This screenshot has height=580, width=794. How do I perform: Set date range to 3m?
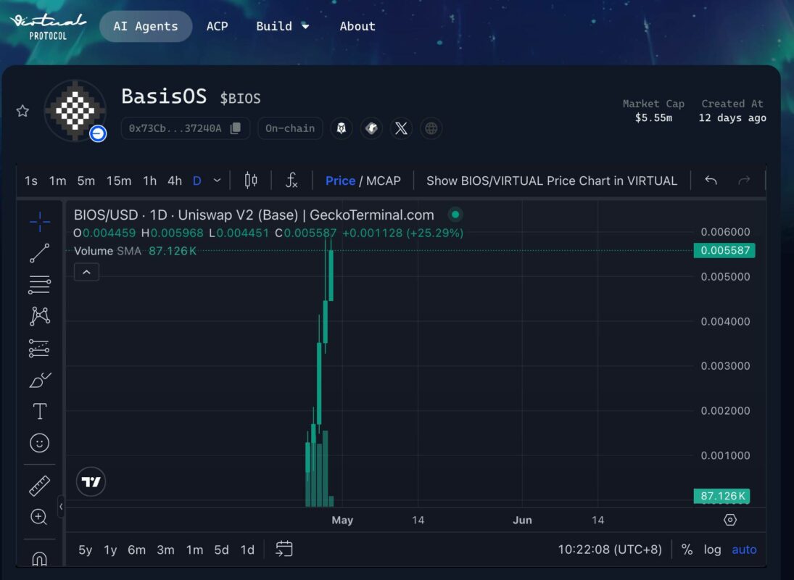pyautogui.click(x=165, y=550)
